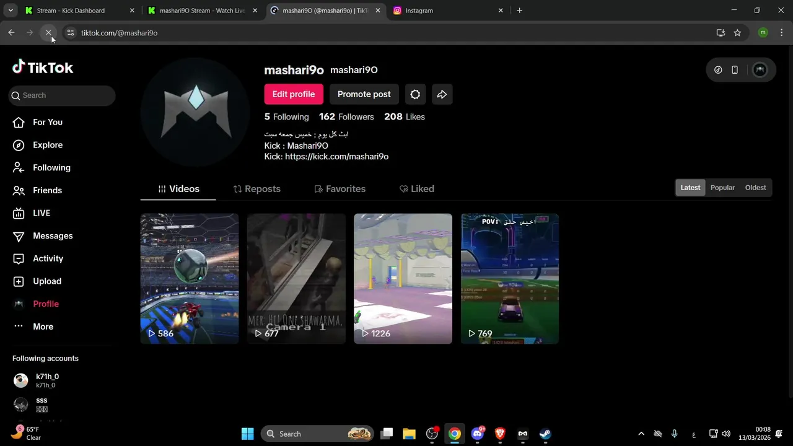This screenshot has height=446, width=793.
Task: Click the Promote post button
Action: point(364,94)
